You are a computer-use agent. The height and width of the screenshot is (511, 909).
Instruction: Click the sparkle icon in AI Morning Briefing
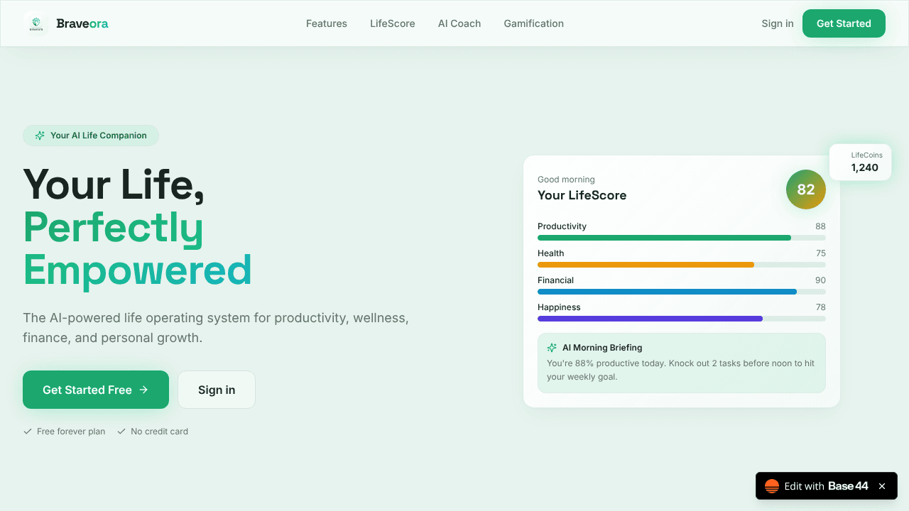click(x=552, y=348)
